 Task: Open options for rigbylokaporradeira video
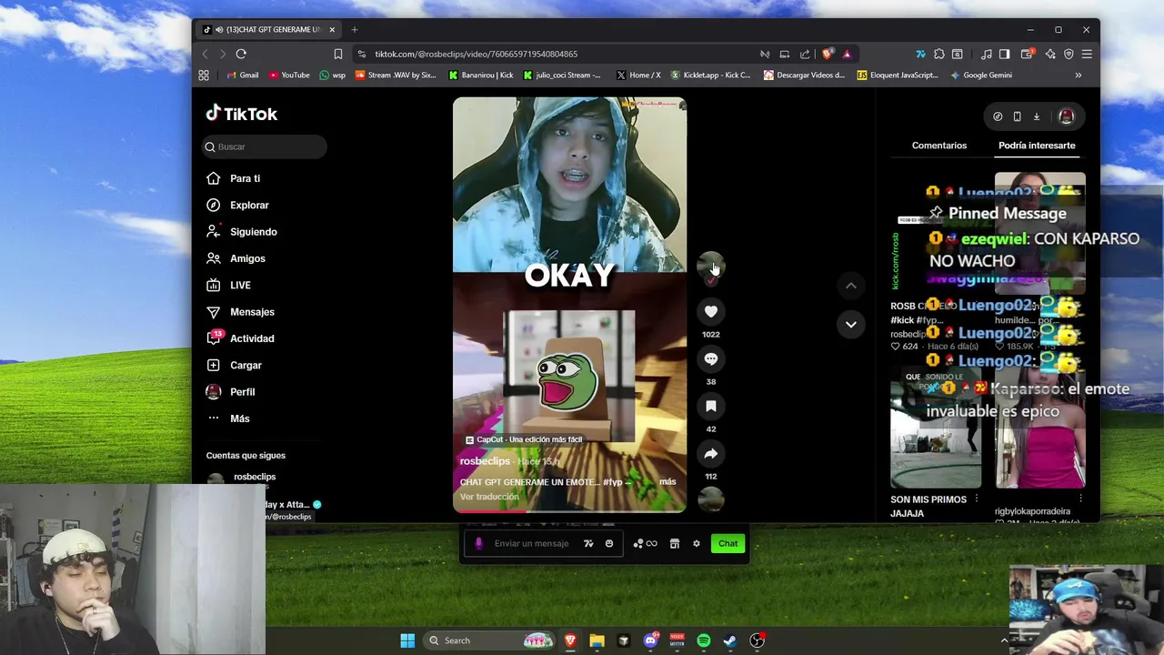tap(1080, 499)
